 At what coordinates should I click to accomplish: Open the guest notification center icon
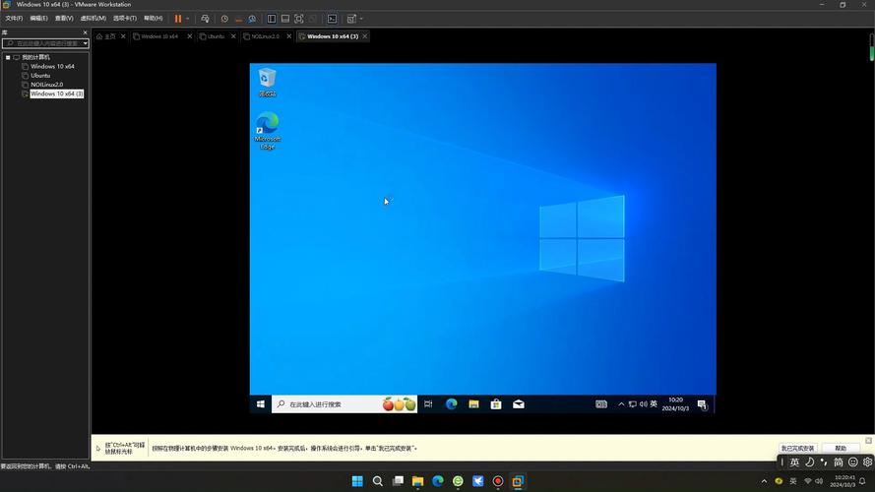[702, 404]
